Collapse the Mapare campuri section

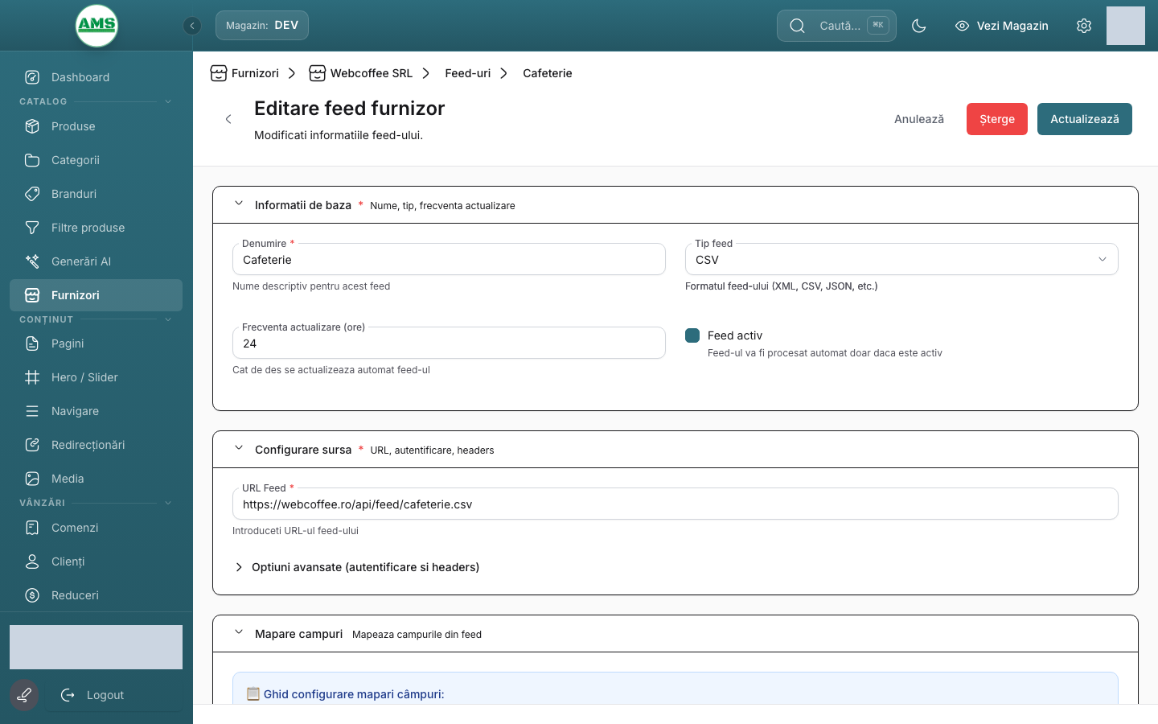coord(239,632)
